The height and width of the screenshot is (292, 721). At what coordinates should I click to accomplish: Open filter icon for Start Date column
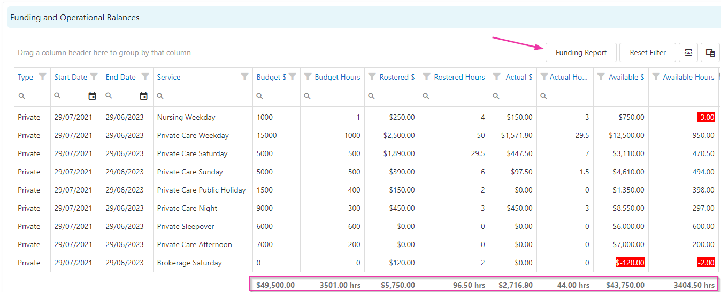pos(94,76)
